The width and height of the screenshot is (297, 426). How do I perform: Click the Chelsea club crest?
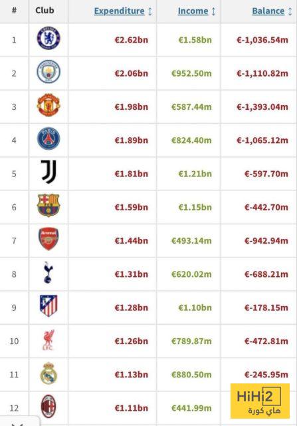(49, 38)
